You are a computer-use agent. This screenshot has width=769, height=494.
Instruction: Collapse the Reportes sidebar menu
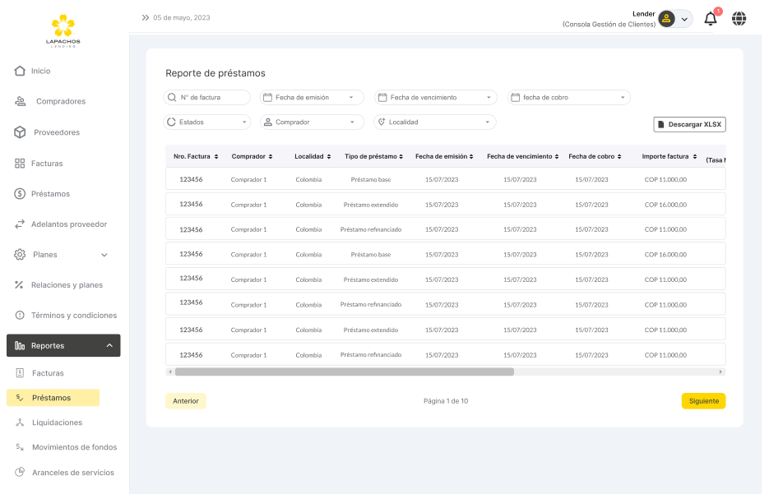(x=109, y=346)
